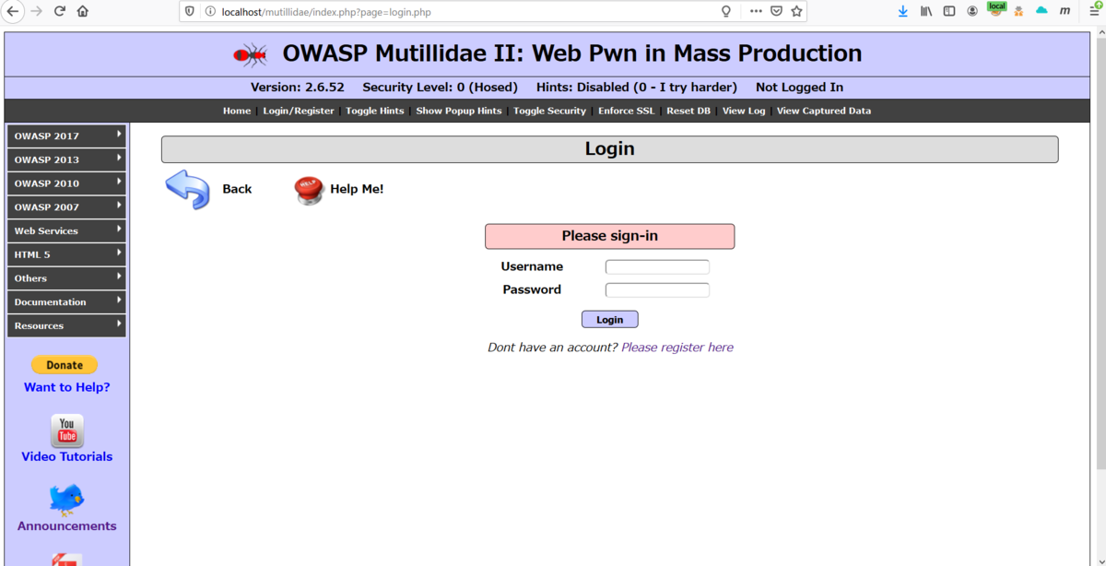
Task: Expand Resources menu
Action: tap(66, 325)
